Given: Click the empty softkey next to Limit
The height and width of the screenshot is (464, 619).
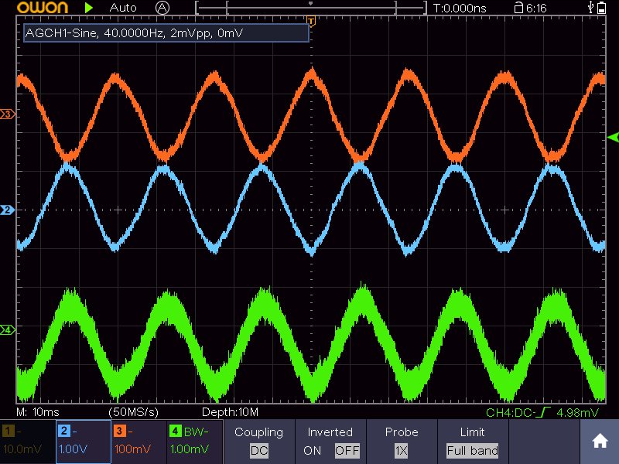Looking at the screenshot, I should pos(545,442).
